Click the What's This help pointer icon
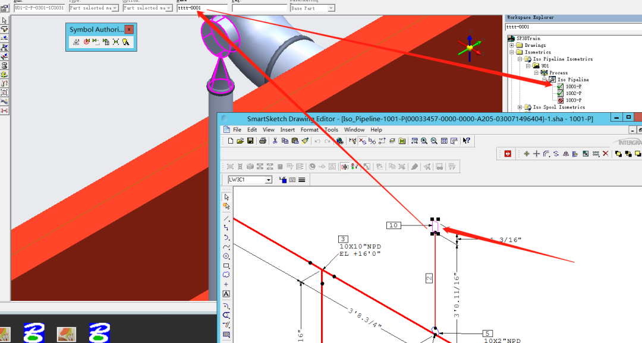The image size is (642, 343). 467,141
